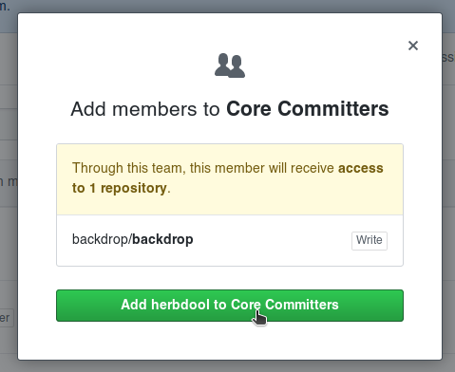
Task: Click the partially hidden button behind the dialog's left edge
Action: [x=7, y=318]
